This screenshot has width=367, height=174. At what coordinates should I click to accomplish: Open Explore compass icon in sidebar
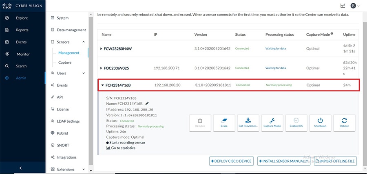coord(7,18)
